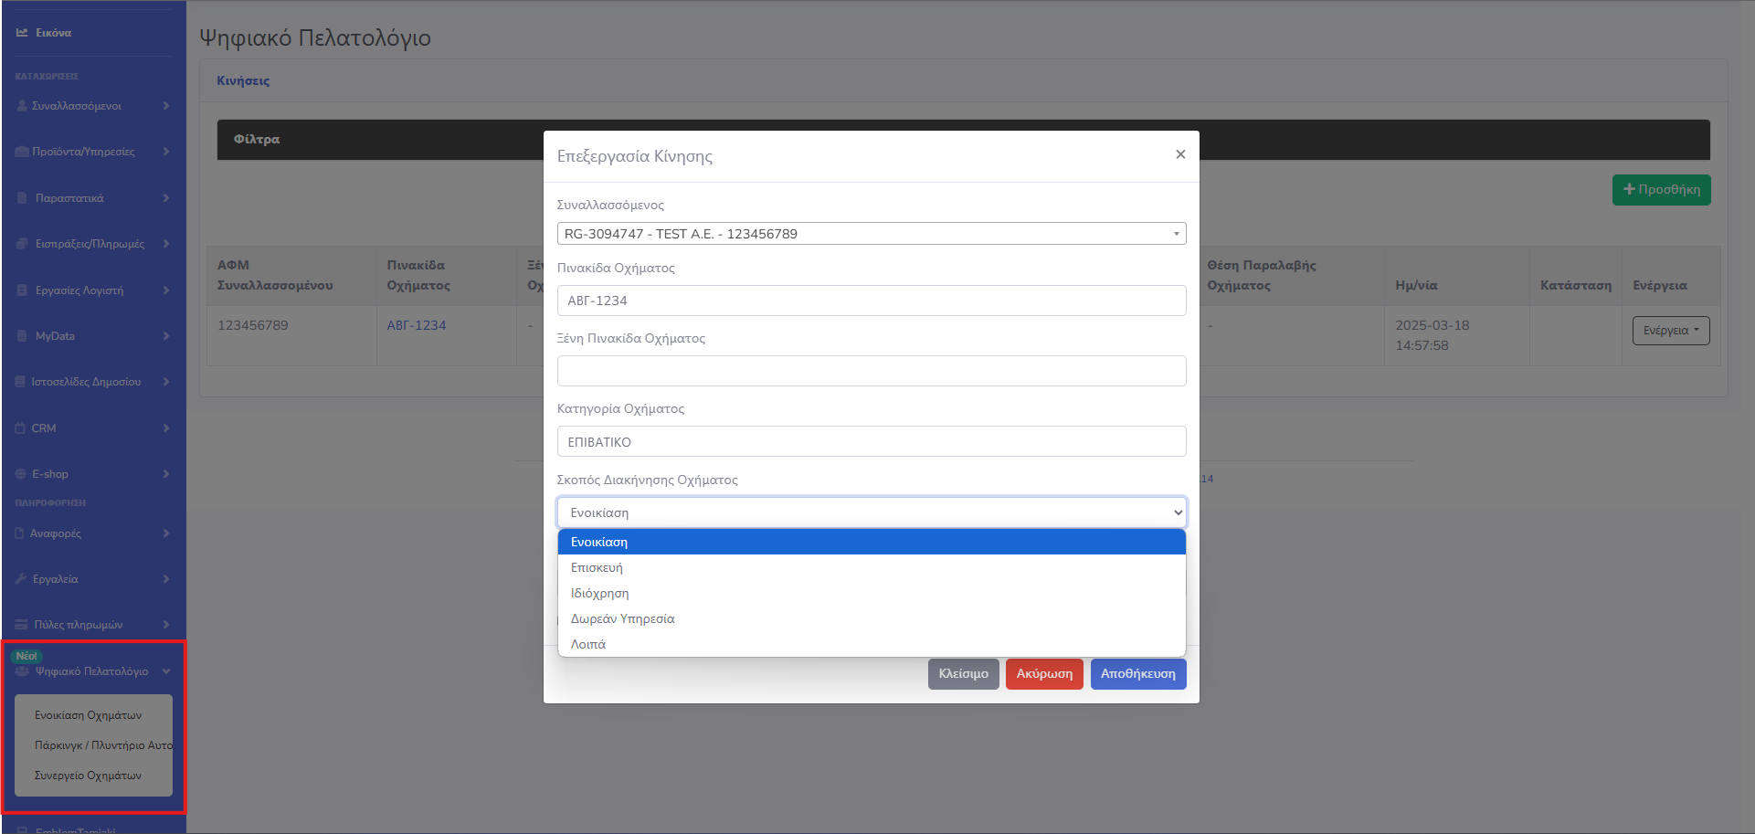Select the Δωρεάν Υπηρεσία option

(x=872, y=618)
